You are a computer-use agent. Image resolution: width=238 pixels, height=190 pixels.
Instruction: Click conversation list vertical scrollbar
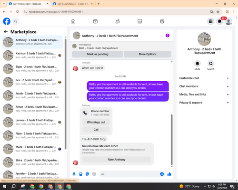click(x=66, y=94)
